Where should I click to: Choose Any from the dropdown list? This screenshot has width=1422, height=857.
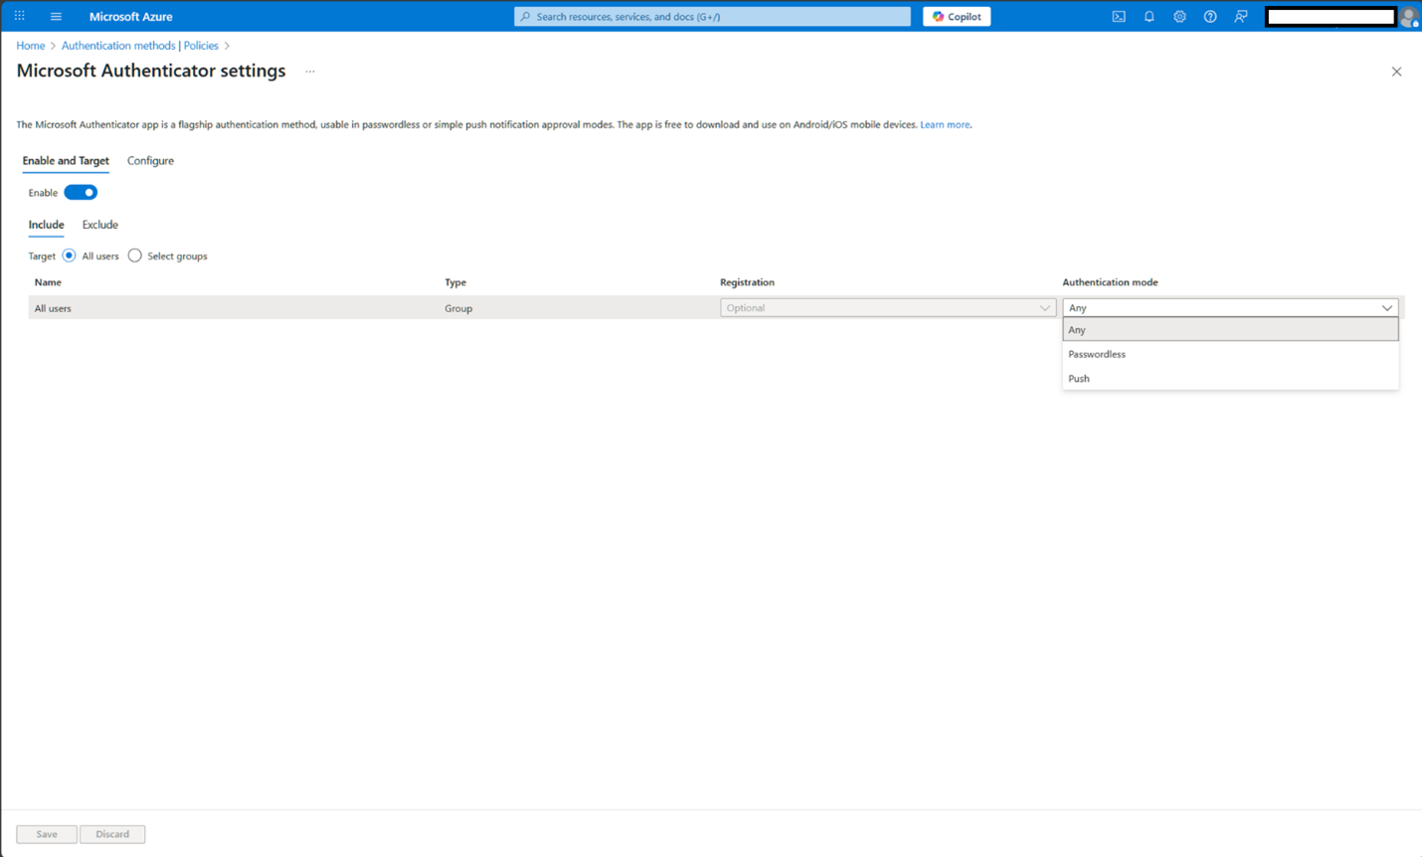pos(1230,329)
